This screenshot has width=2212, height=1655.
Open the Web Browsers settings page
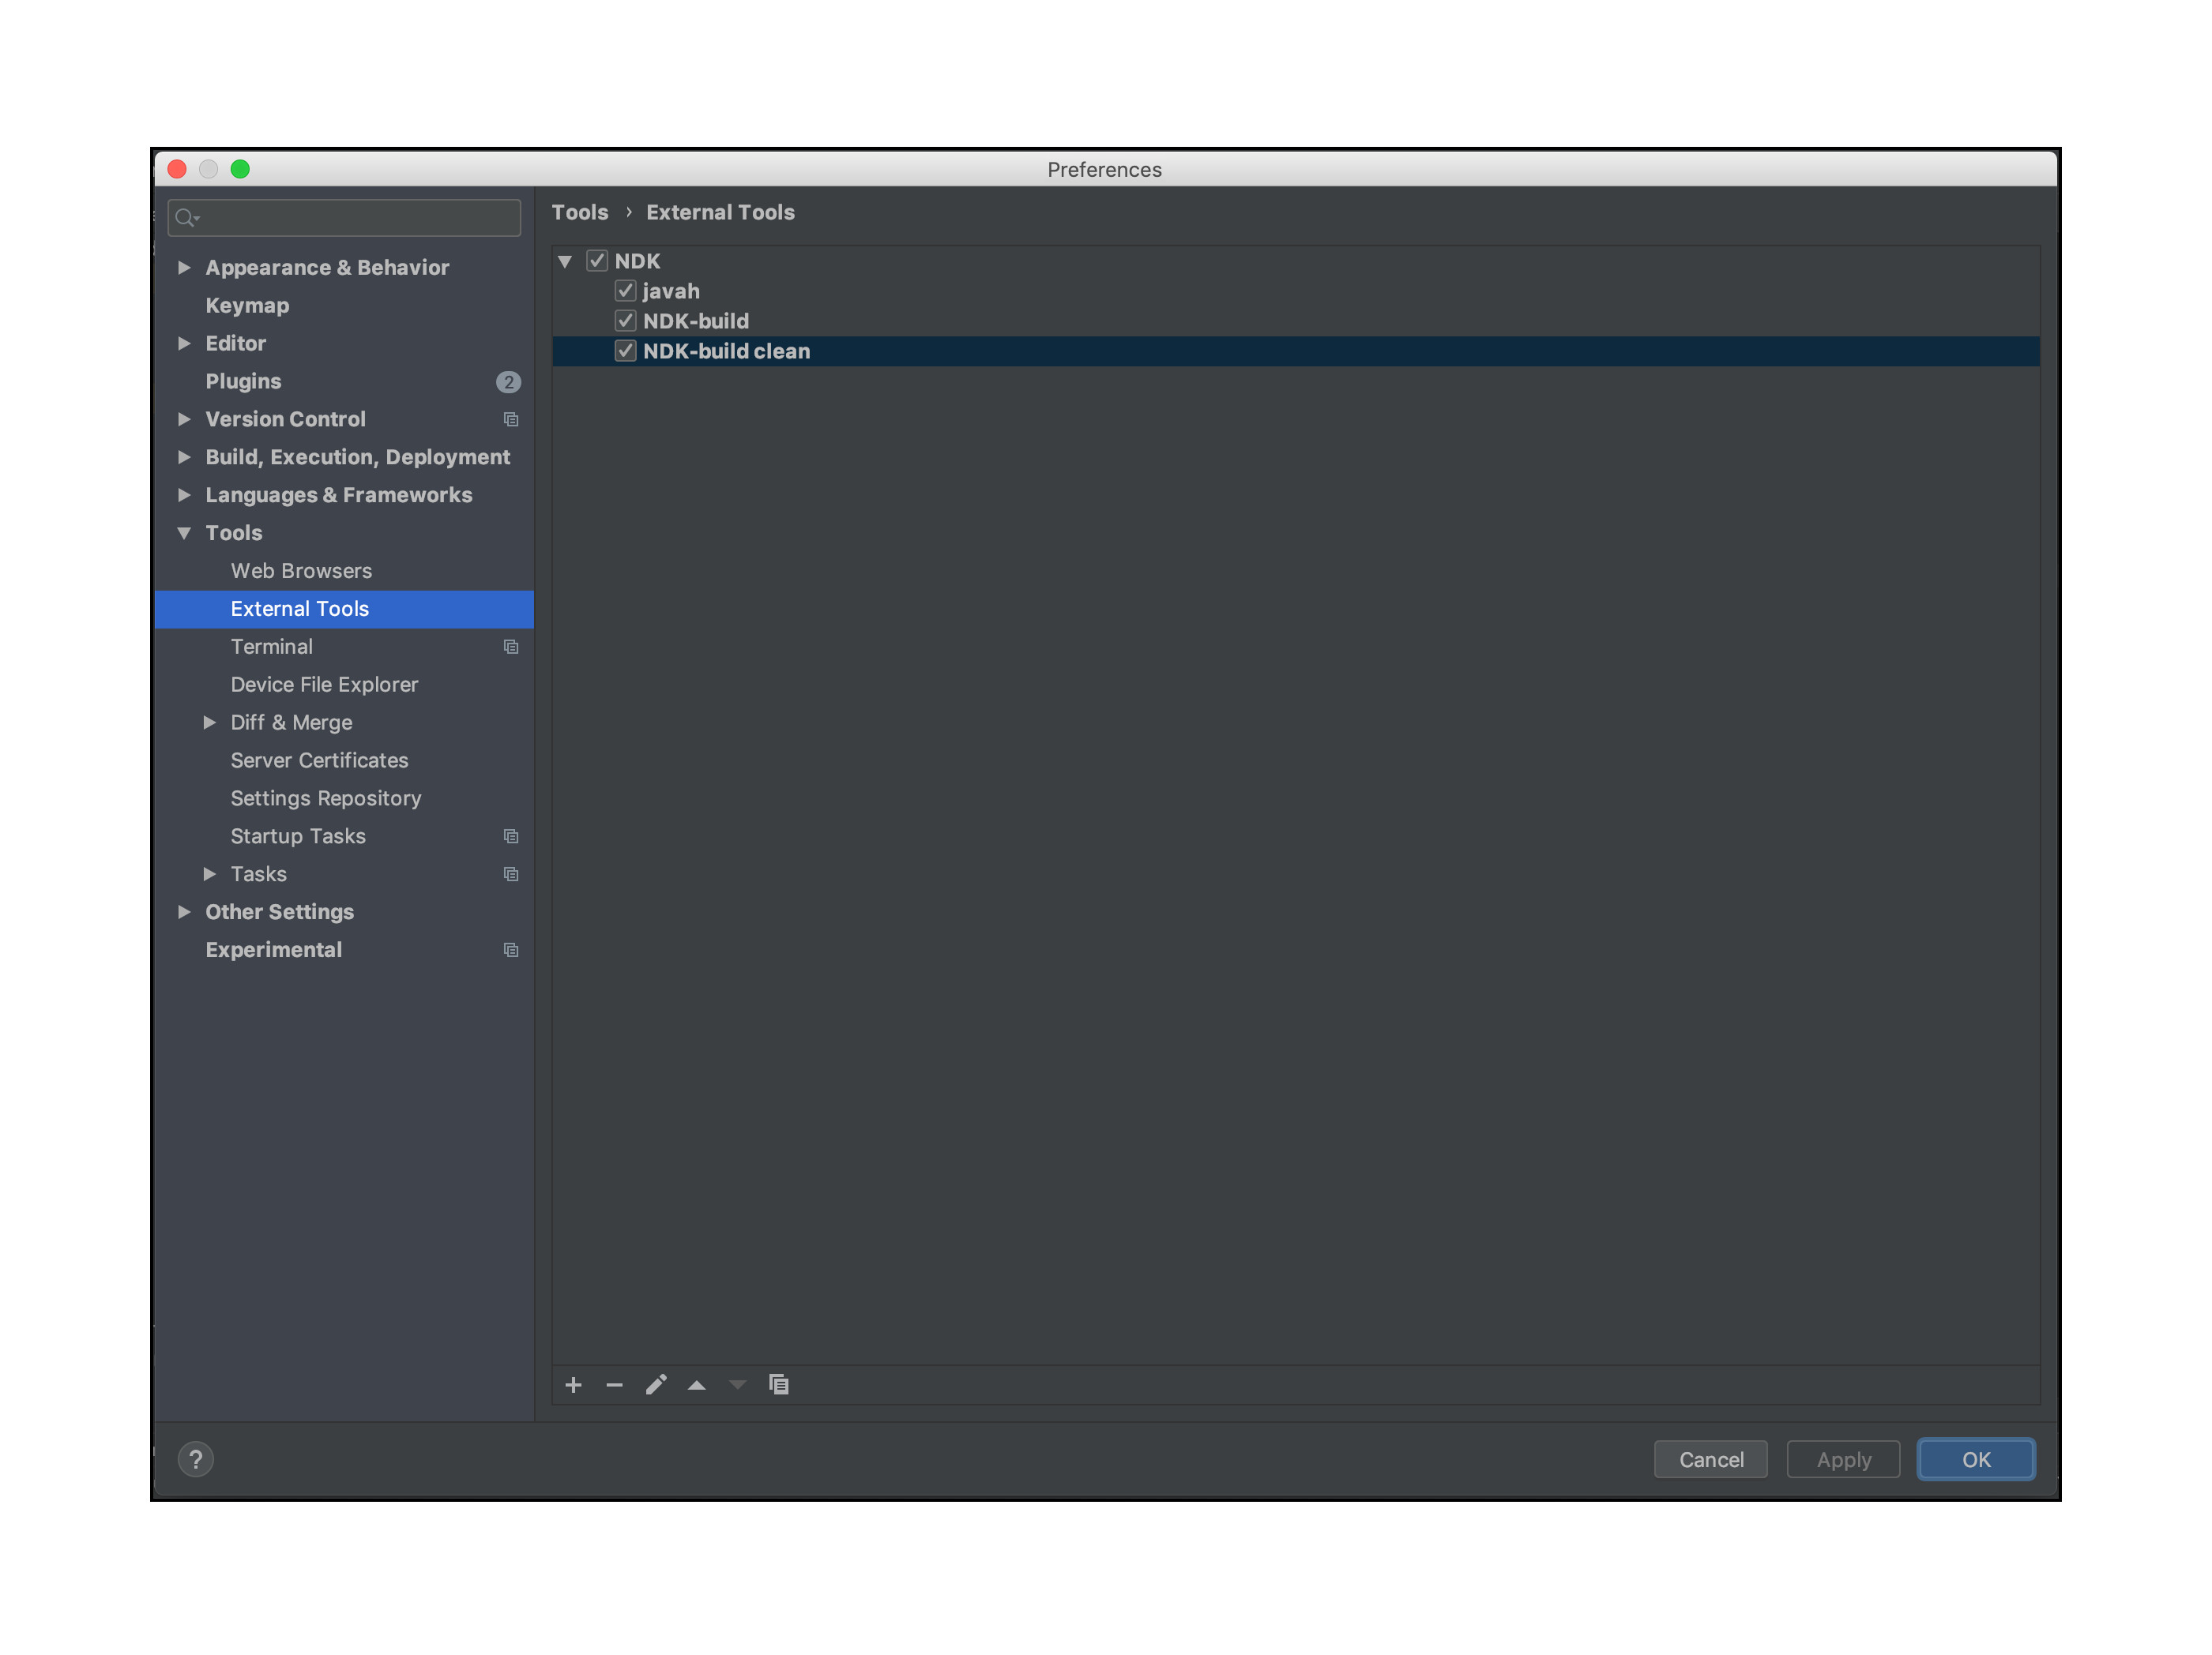(301, 571)
